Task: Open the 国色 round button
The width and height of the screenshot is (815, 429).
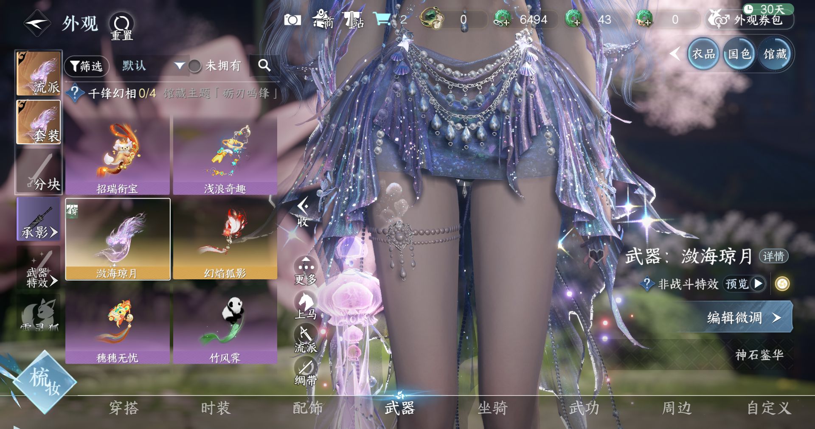Action: point(739,54)
